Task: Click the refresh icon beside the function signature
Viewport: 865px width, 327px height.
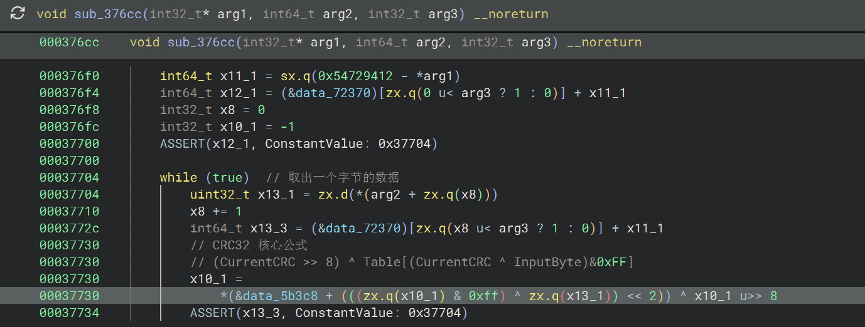Action: 18,14
